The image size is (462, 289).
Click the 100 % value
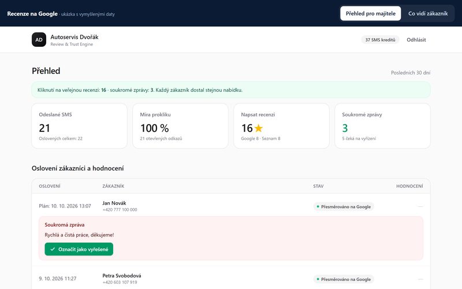coord(154,128)
